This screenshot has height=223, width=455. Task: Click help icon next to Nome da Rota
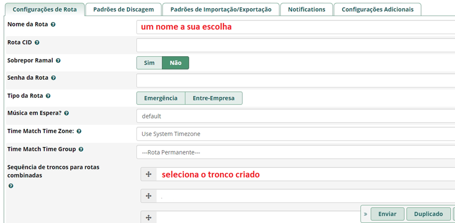tap(53, 24)
